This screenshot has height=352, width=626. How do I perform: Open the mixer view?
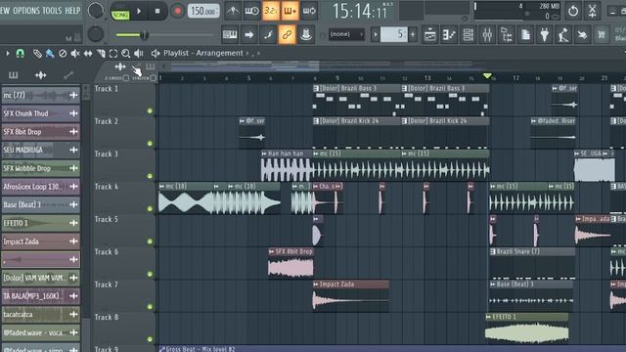pyautogui.click(x=487, y=35)
